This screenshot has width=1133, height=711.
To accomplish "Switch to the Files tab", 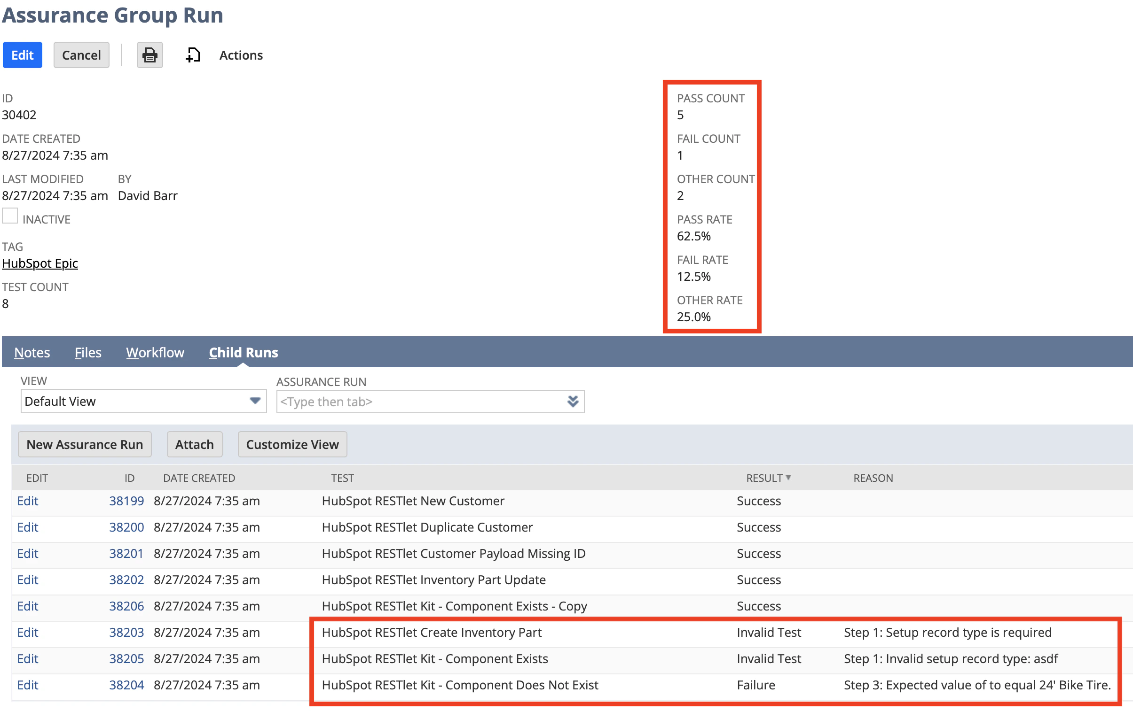I will [x=88, y=352].
